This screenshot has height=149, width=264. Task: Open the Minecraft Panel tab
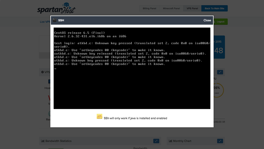click(x=171, y=9)
